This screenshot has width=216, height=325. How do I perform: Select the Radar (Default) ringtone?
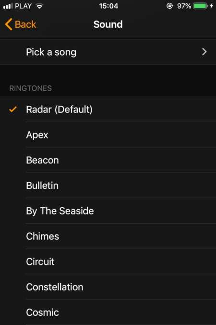[x=108, y=110]
